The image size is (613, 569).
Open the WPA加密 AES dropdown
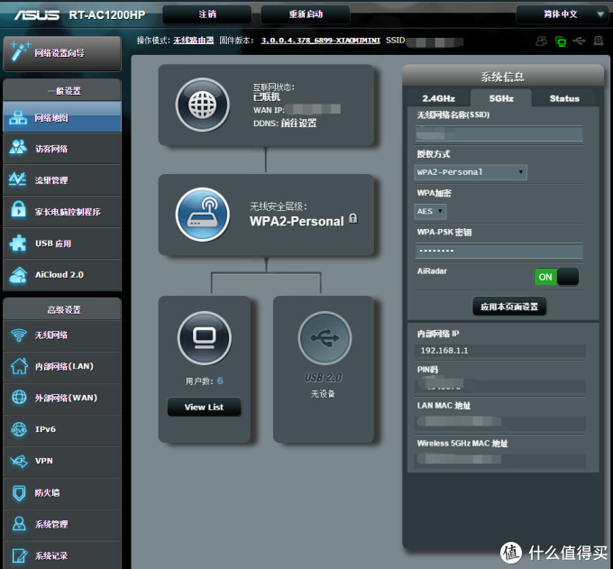pyautogui.click(x=430, y=211)
